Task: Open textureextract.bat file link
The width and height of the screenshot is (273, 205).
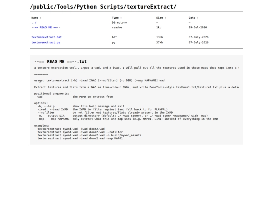Action: pyautogui.click(x=47, y=37)
